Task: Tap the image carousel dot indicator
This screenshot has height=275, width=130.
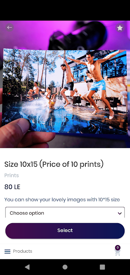Action: (64, 144)
